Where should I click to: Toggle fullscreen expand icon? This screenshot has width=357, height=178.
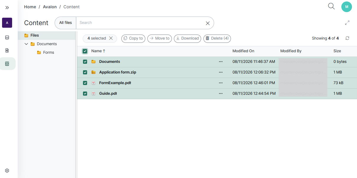tap(347, 23)
